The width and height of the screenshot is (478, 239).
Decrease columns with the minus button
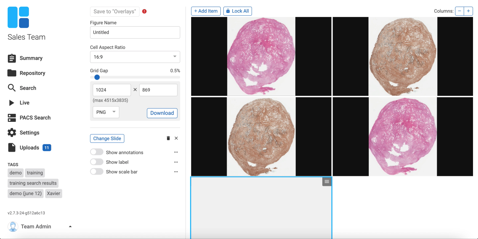click(459, 11)
